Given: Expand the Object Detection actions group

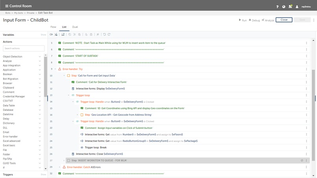Looking at the screenshot, I should 40,57.
